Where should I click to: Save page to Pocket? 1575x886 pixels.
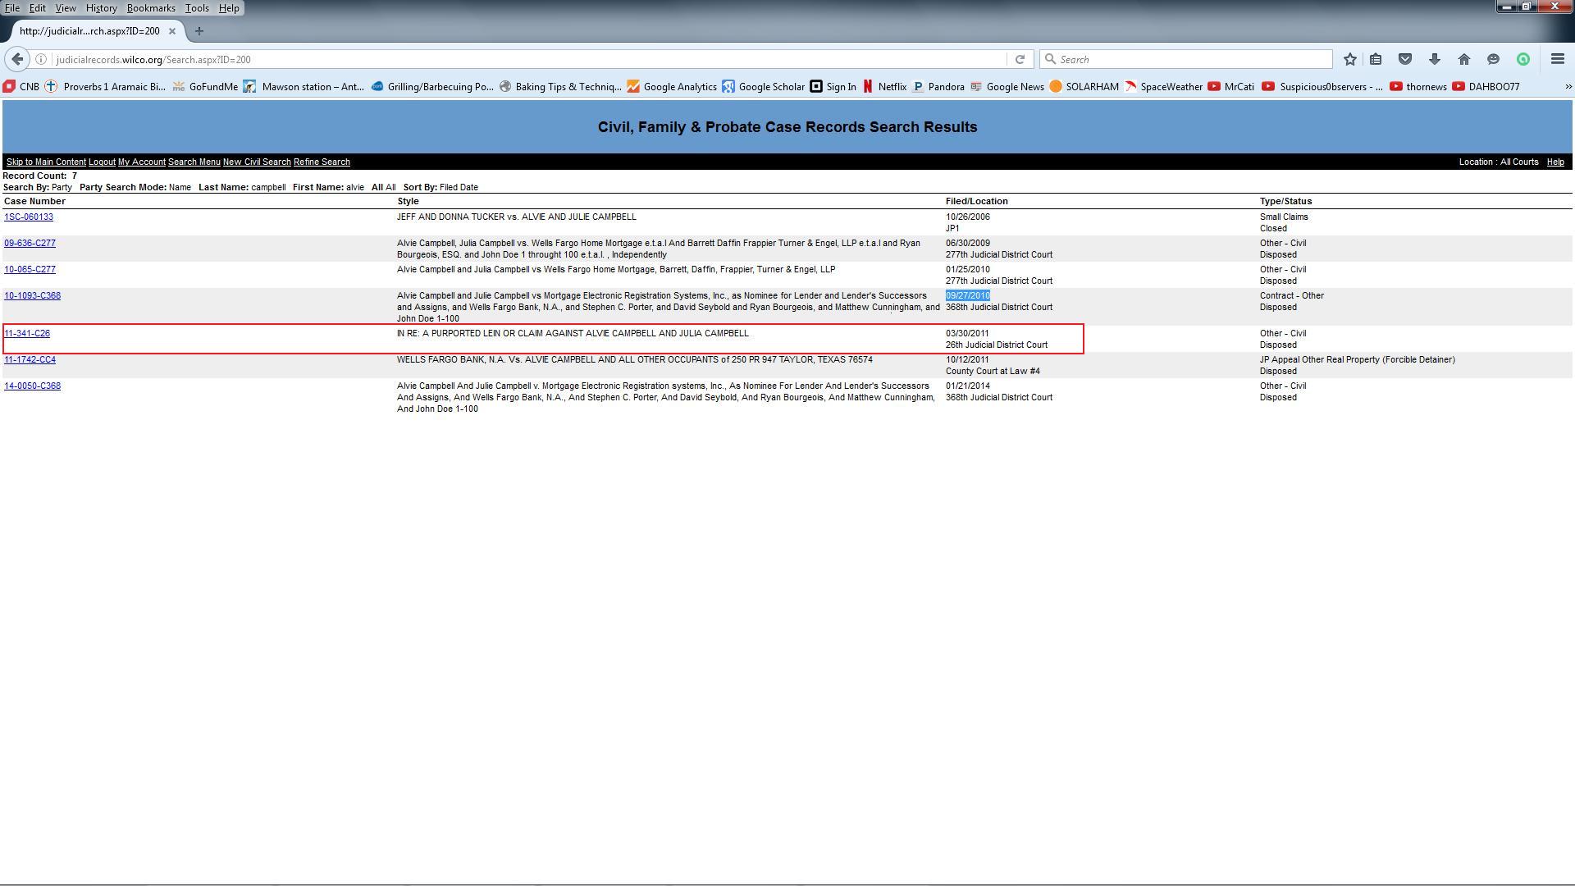pos(1405,59)
